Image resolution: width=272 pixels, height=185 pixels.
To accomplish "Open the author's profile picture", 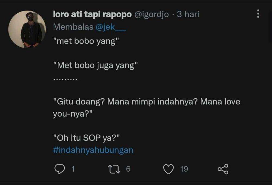I will pos(27,29).
